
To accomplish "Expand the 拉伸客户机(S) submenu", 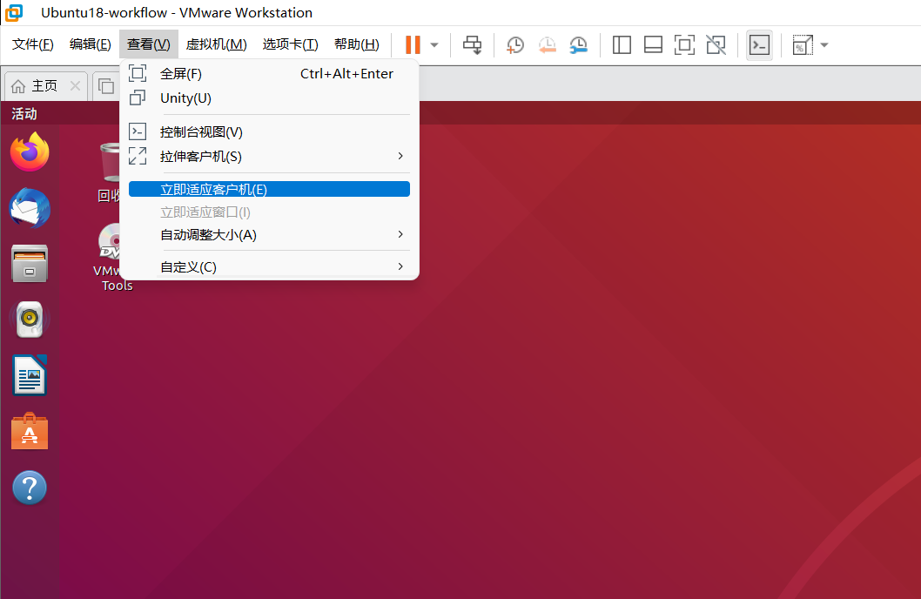I will click(x=269, y=157).
